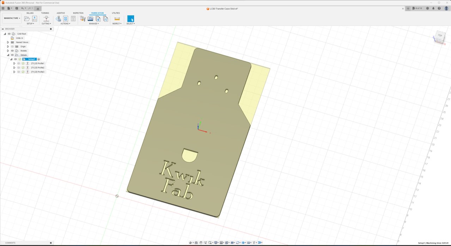Click the Save icon
Viewport: 451px width, 246px height.
(17, 8)
